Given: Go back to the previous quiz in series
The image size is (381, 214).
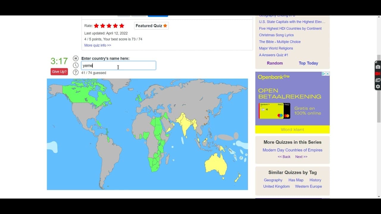Looking at the screenshot, I should coord(284,157).
